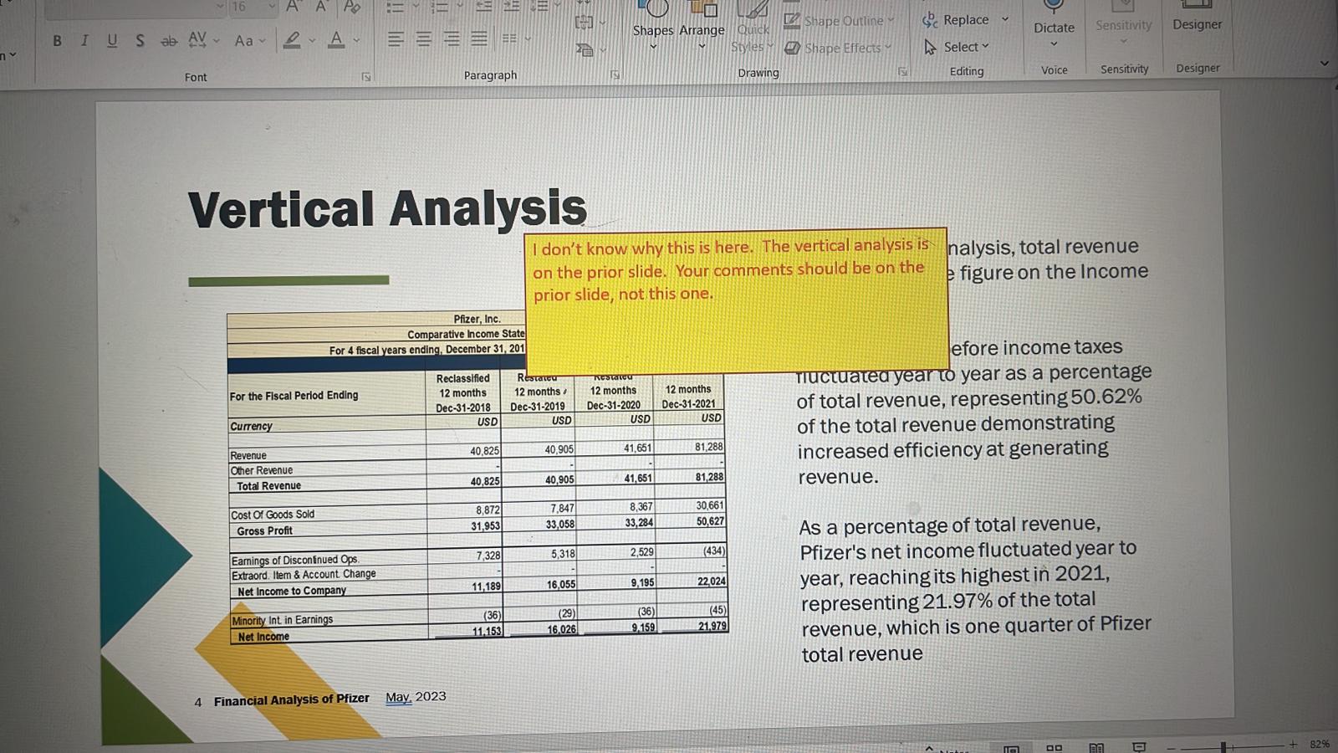Choose the Text Highlight Color tool
1338x753 pixels.
point(292,40)
